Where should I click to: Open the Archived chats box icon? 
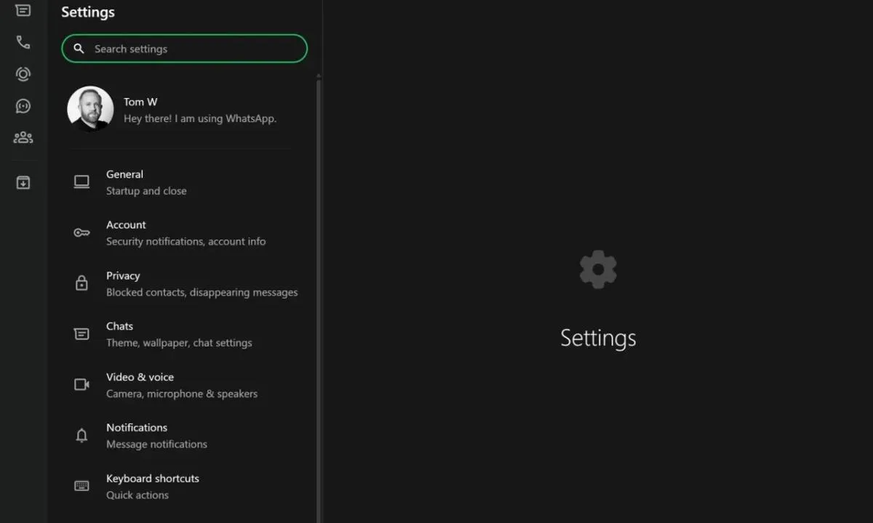coord(23,182)
